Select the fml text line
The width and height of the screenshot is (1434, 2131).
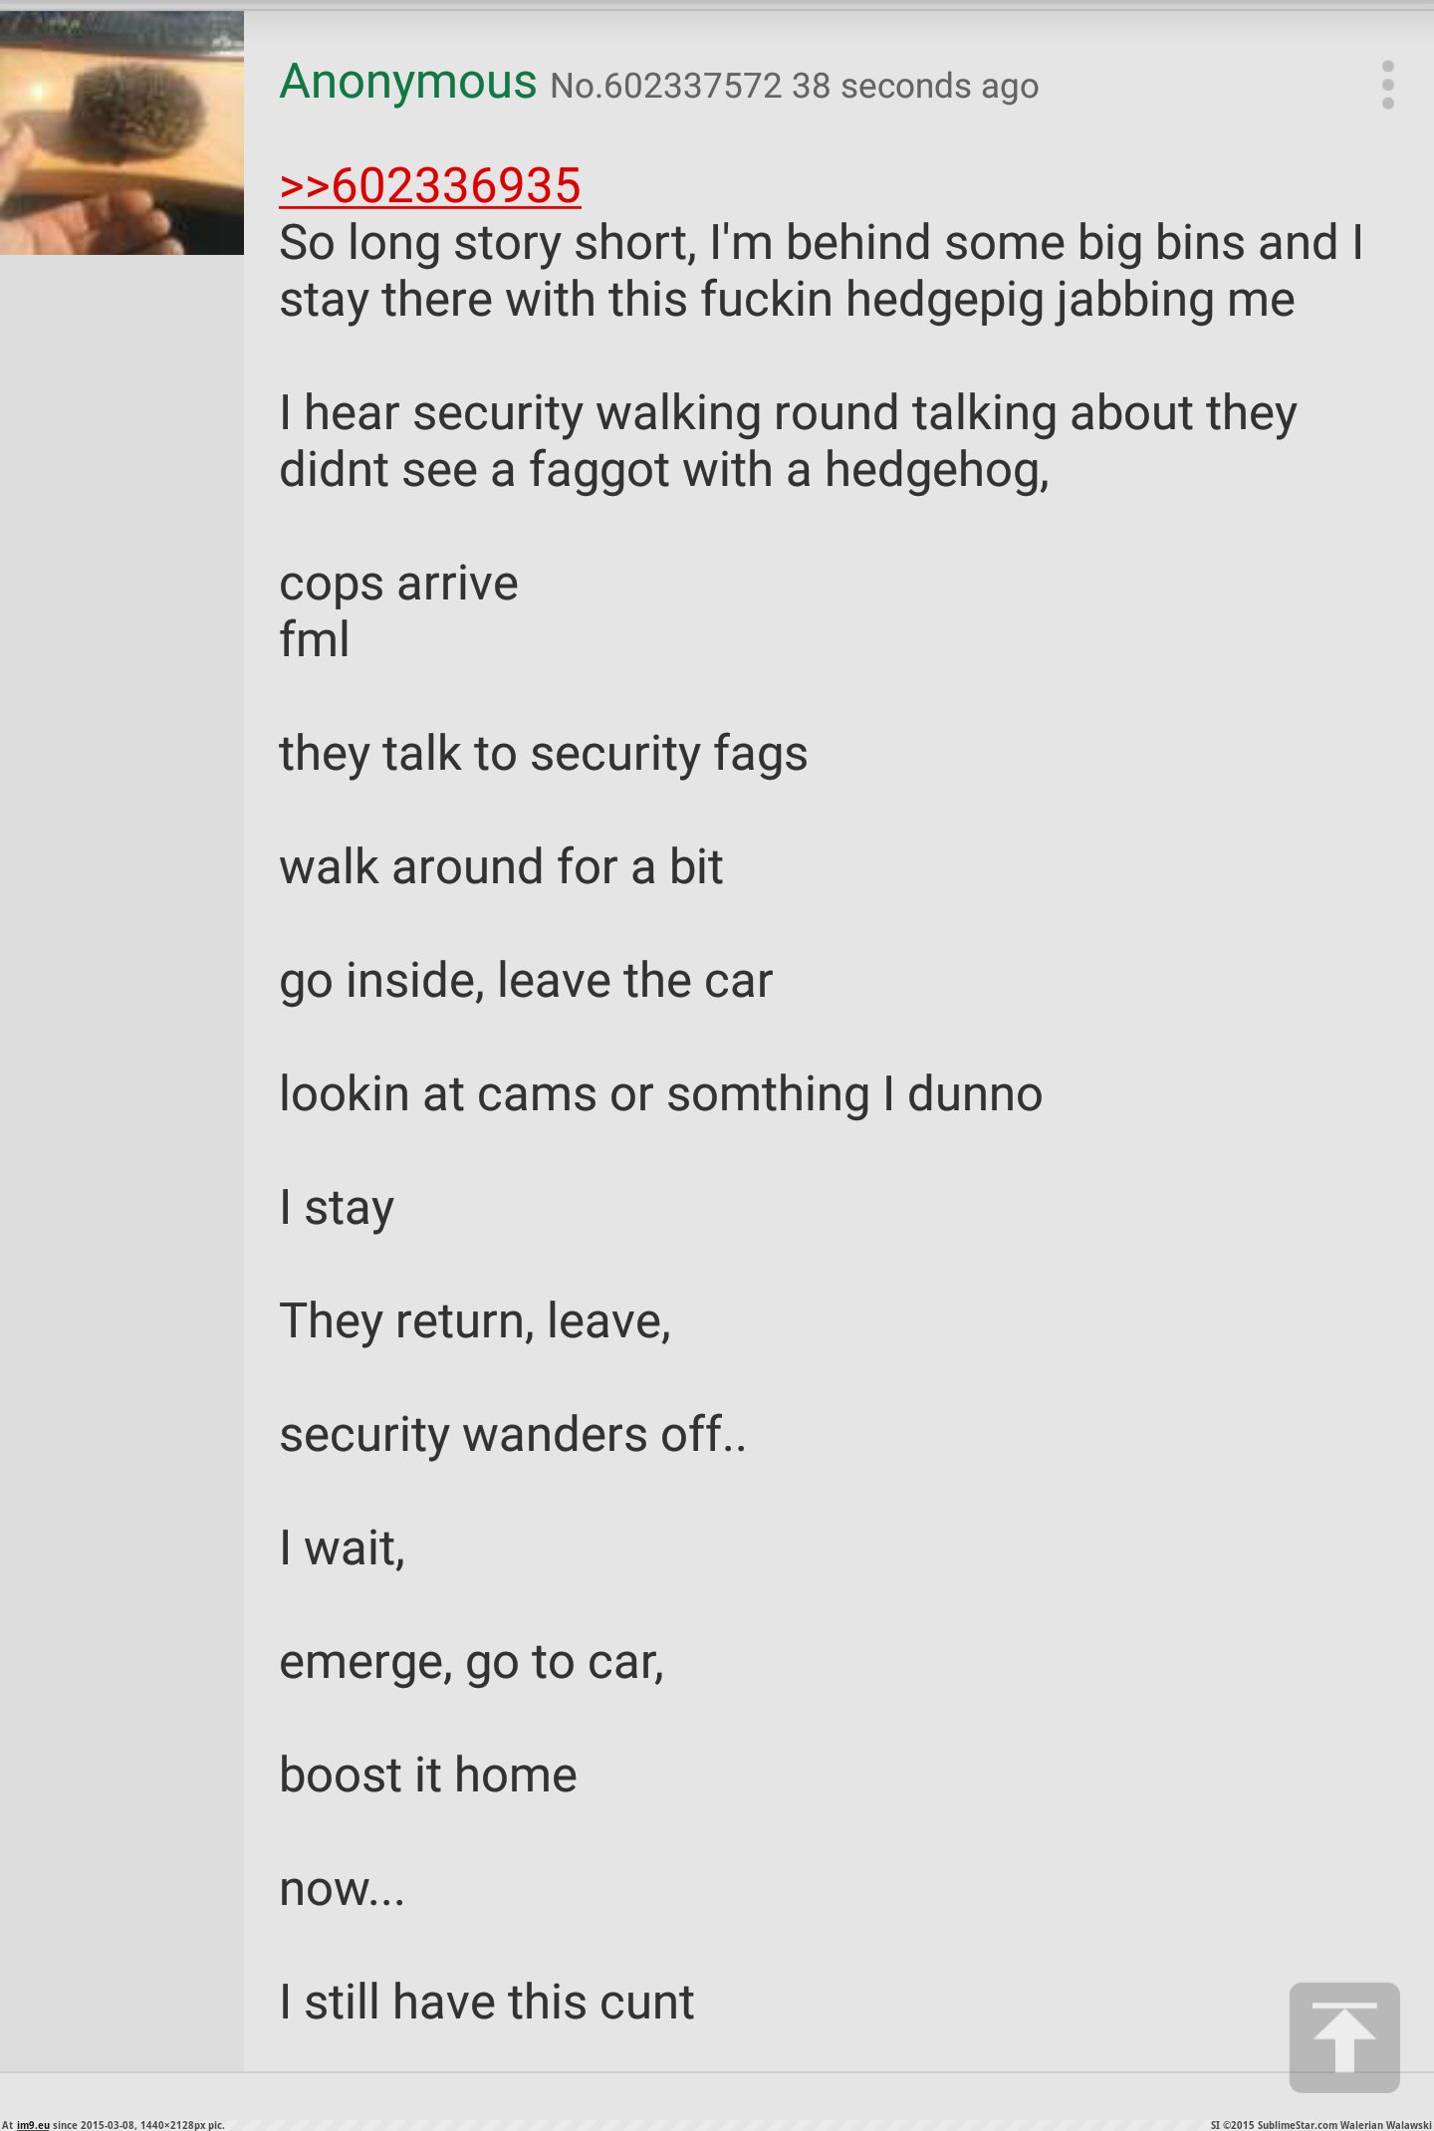(315, 639)
